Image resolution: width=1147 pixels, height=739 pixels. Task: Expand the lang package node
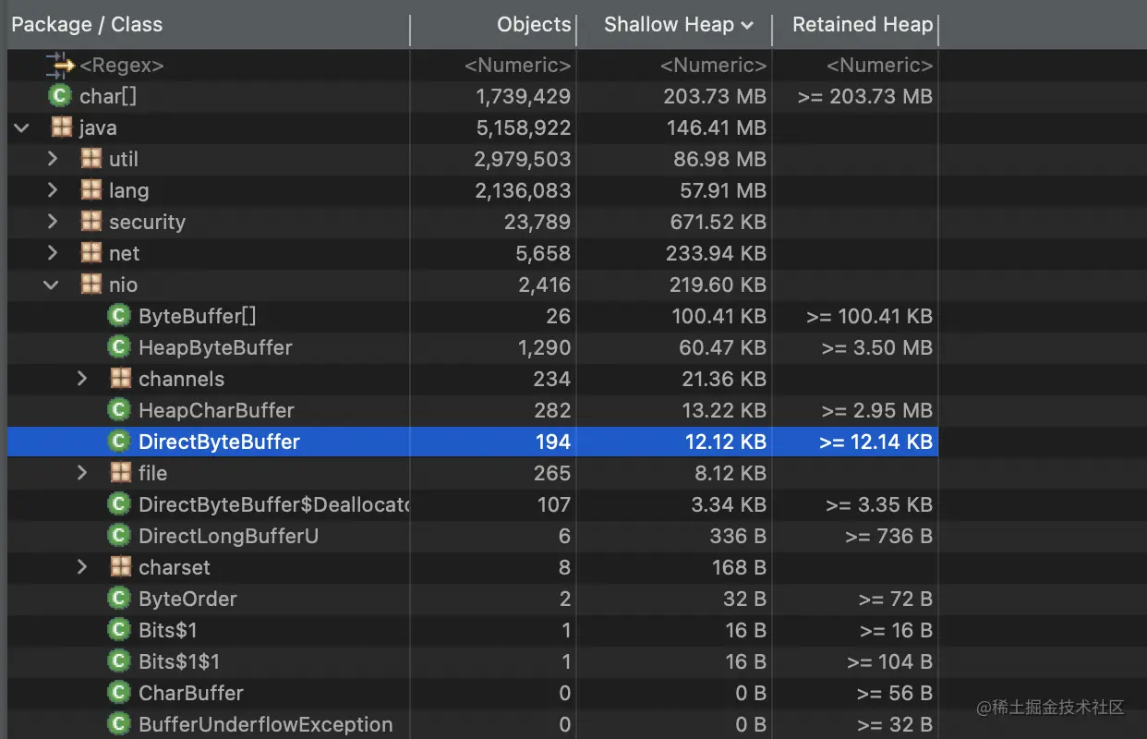53,190
